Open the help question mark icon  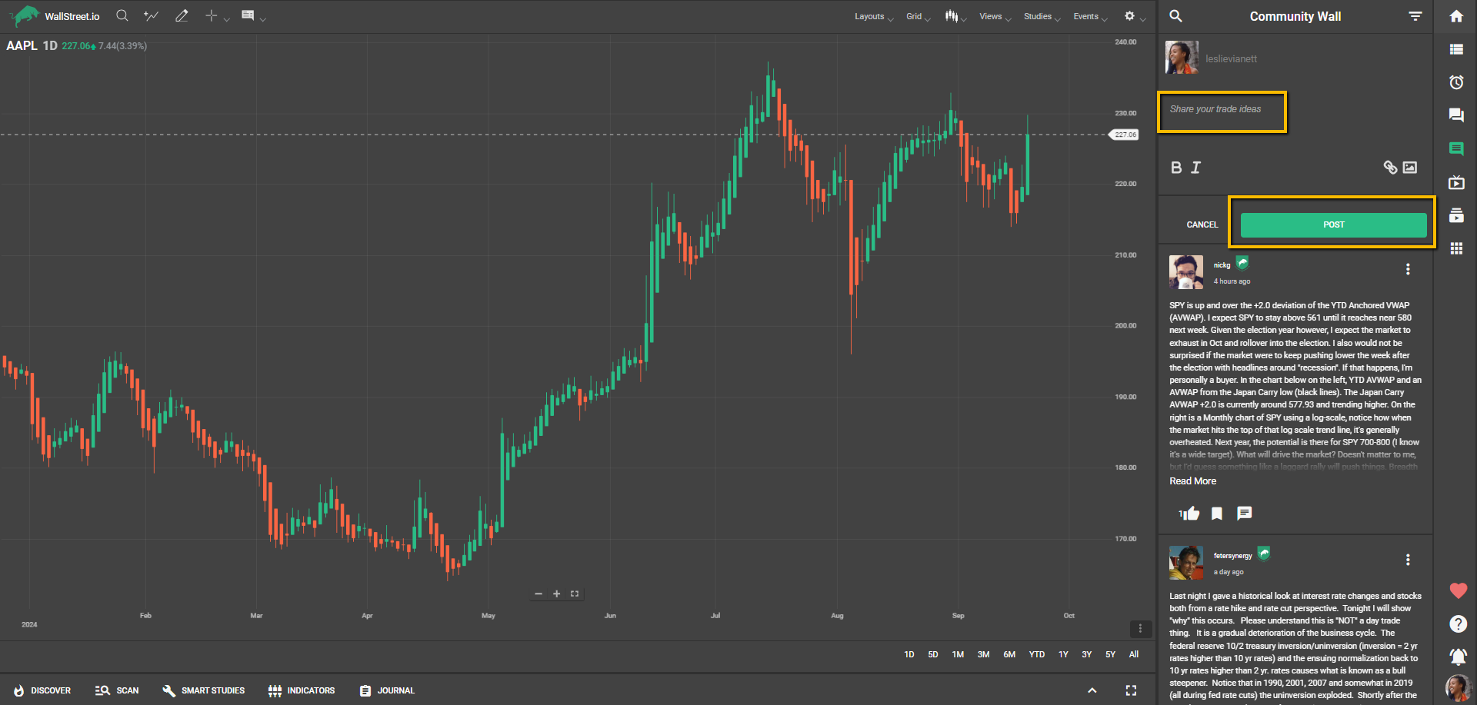pyautogui.click(x=1458, y=624)
